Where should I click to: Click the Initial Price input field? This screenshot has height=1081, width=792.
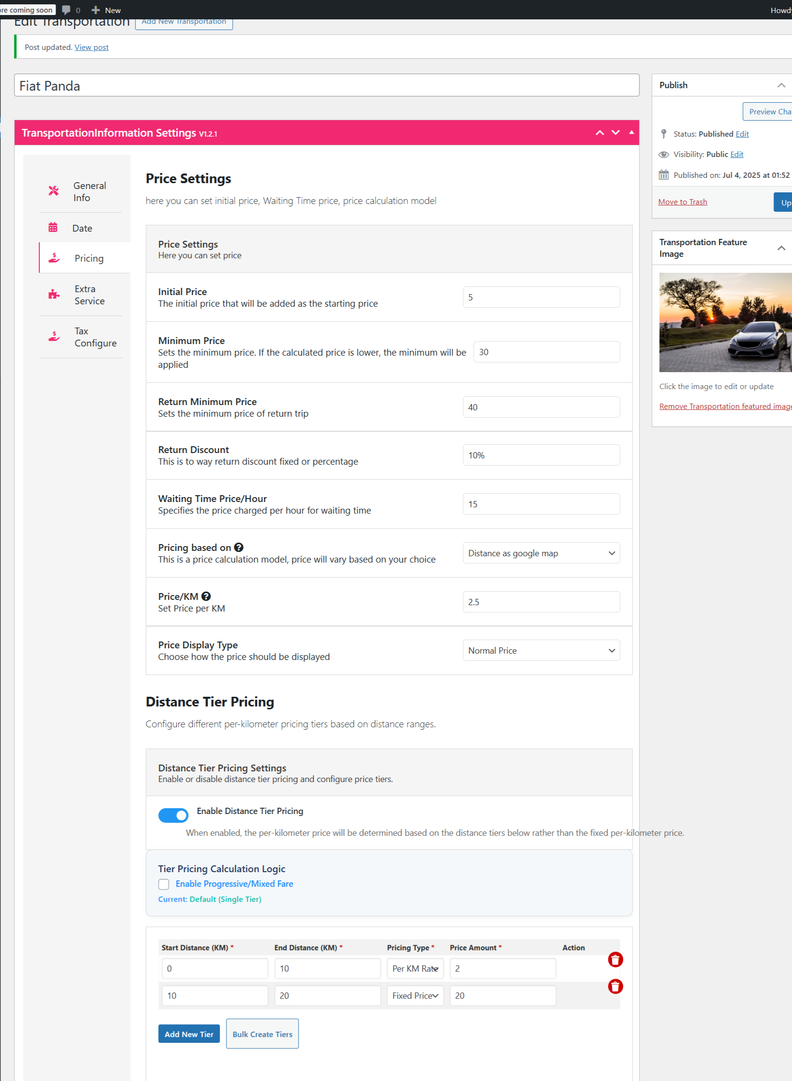541,298
